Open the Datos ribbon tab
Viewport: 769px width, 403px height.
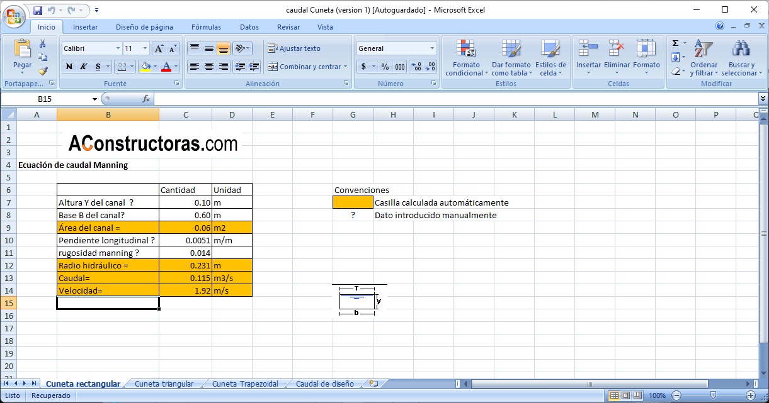point(249,27)
